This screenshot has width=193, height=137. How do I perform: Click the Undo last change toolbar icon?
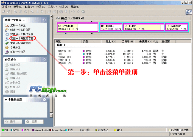pos(73,12)
